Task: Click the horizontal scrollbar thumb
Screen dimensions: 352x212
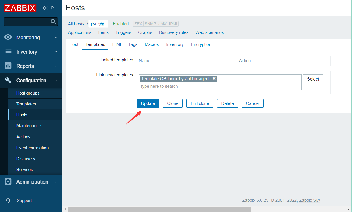Action: (160, 209)
